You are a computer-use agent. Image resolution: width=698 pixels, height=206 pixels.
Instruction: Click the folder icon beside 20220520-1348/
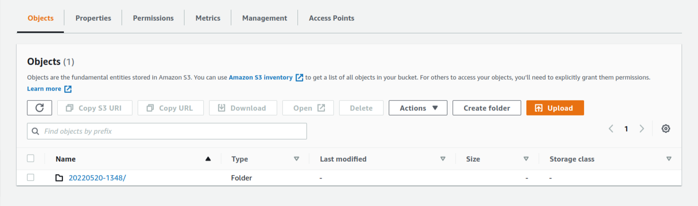pyautogui.click(x=59, y=178)
